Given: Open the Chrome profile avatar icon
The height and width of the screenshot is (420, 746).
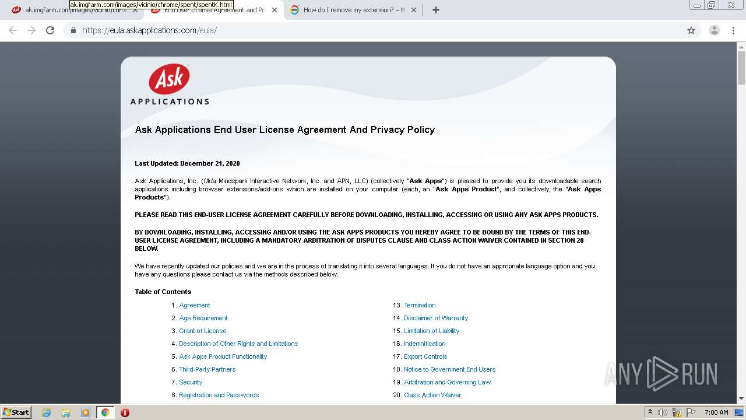Looking at the screenshot, I should coord(714,30).
